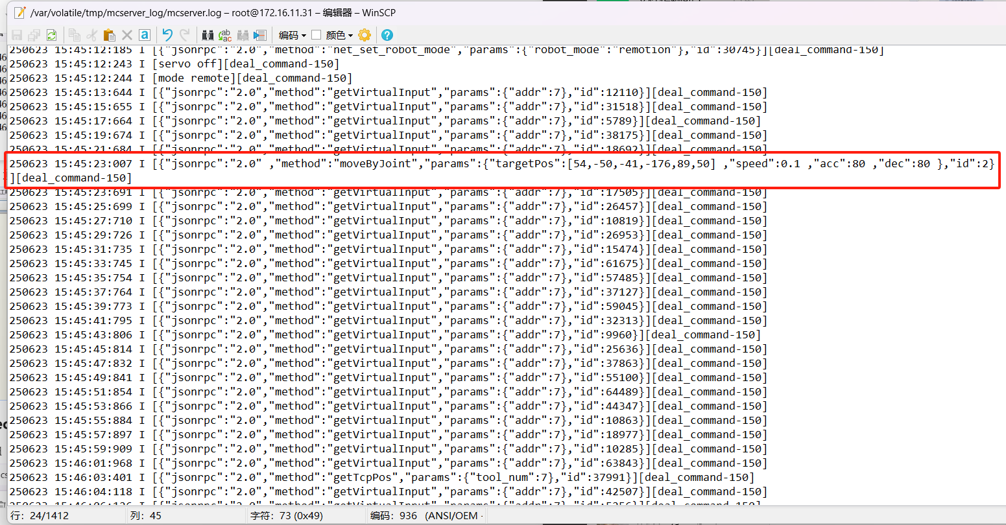Open Help with the question mark icon
The width and height of the screenshot is (1006, 525).
[x=387, y=35]
